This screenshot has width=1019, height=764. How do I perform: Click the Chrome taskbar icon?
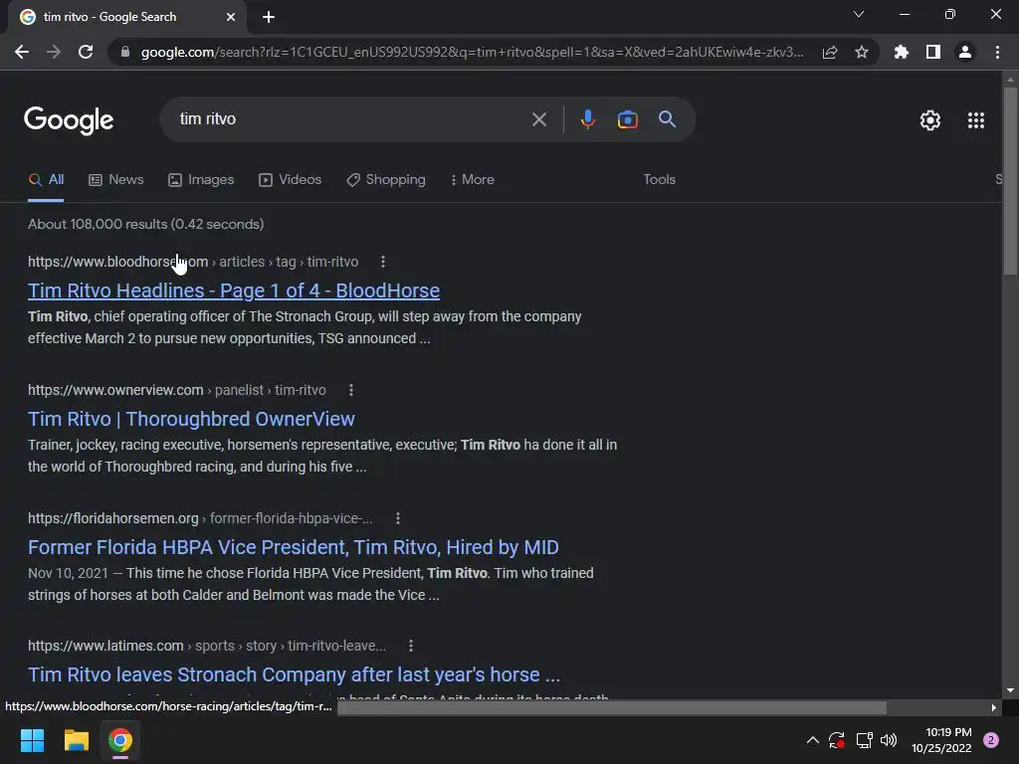120,740
